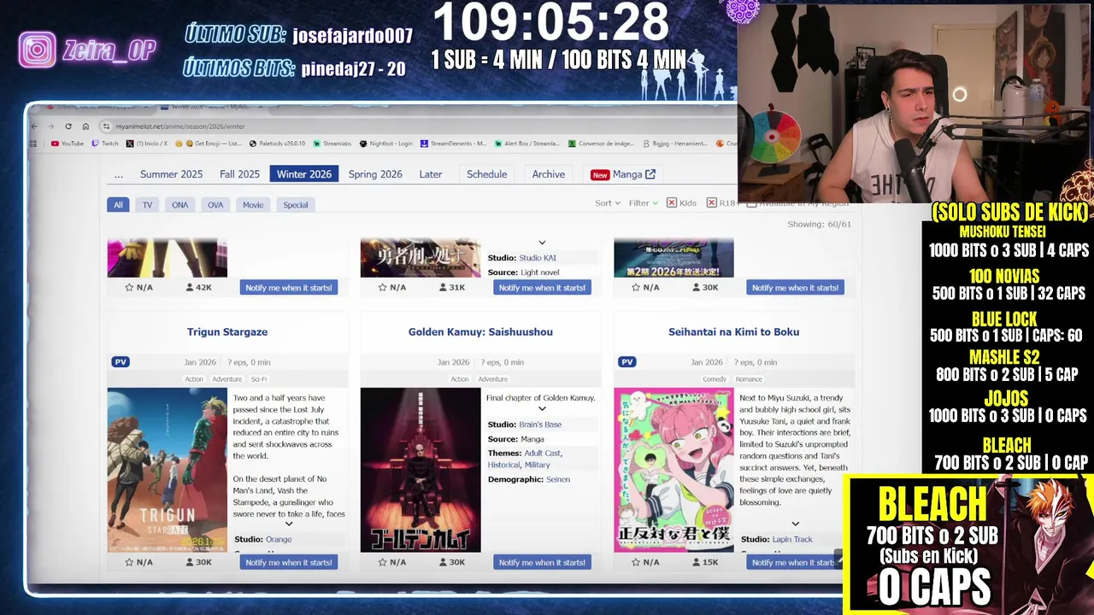Click the PV badge on Seihantai na Kimi to Boku

tap(627, 362)
